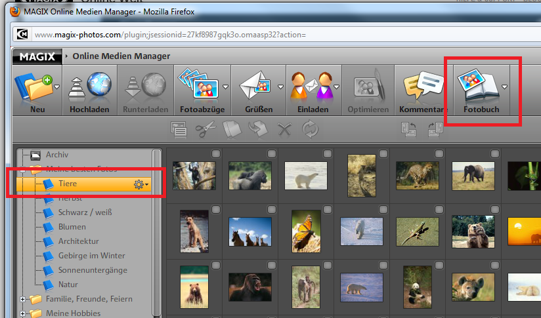Viewport: 541px width, 318px height.
Task: Click the Grüßen envelope icon
Action: 256,85
